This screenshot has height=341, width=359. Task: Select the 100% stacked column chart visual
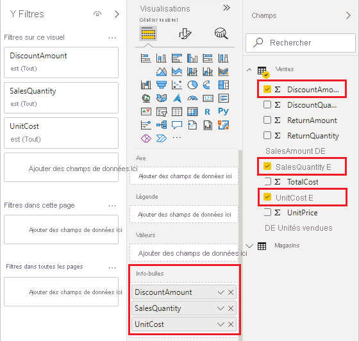tap(224, 58)
